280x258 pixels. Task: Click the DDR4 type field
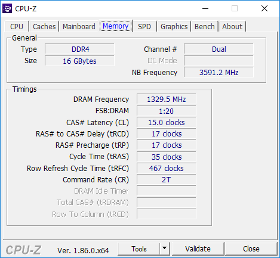(79, 49)
